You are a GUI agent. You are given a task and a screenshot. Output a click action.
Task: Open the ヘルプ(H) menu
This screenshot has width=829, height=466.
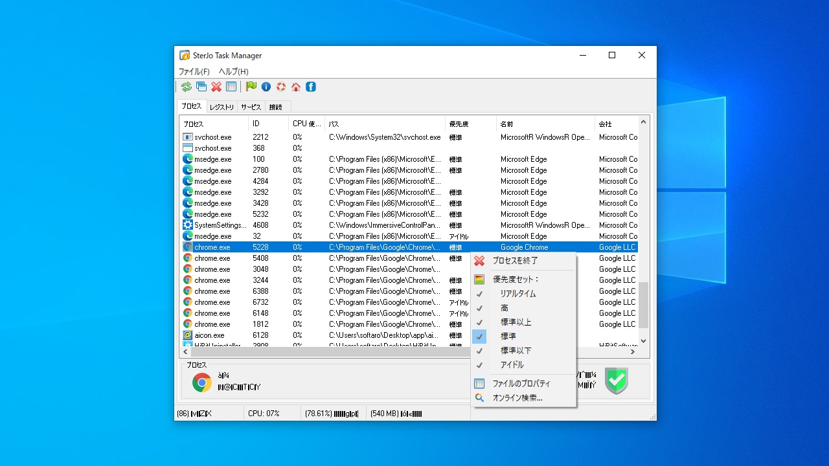point(233,72)
